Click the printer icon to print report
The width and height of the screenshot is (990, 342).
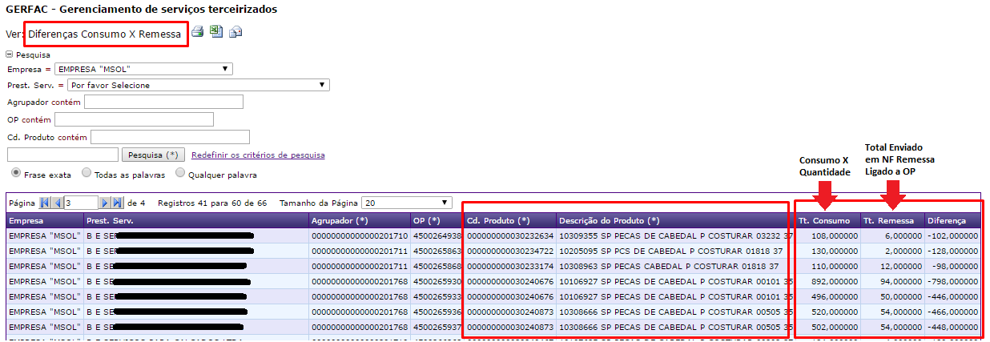pyautogui.click(x=197, y=32)
